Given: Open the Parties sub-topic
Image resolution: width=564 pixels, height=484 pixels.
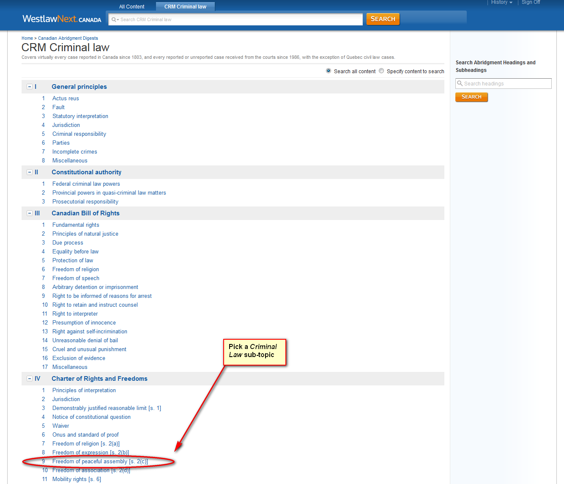Looking at the screenshot, I should point(61,143).
